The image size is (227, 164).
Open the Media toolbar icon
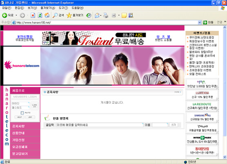coord(89,15)
